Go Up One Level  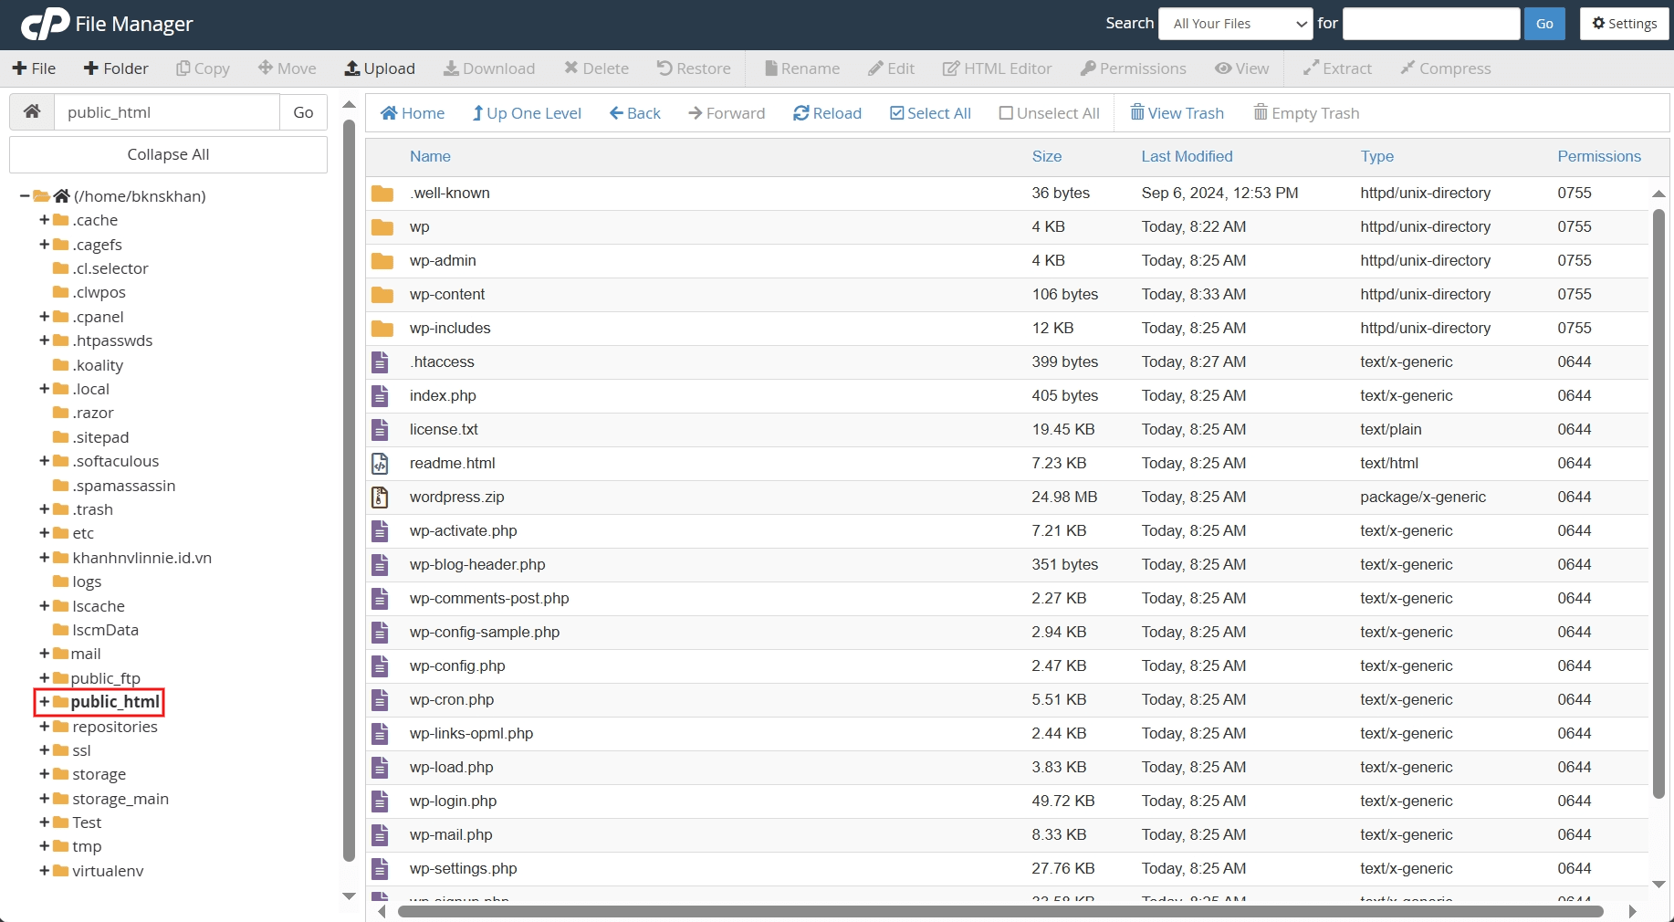click(526, 113)
